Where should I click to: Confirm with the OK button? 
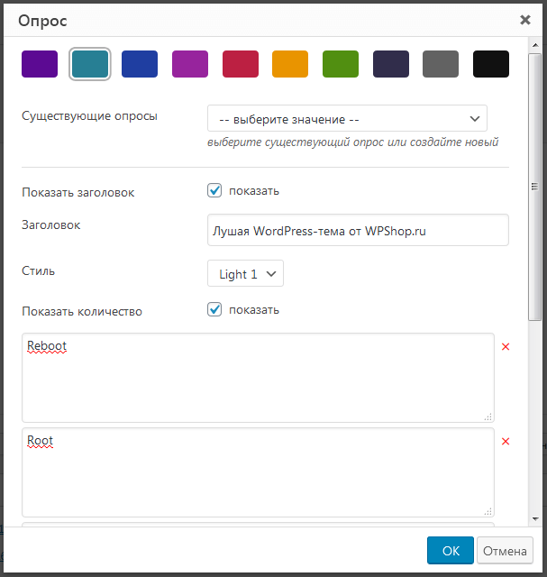[x=451, y=551]
